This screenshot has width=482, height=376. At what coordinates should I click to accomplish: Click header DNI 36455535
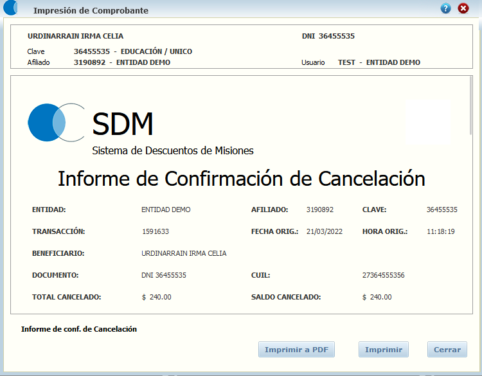pos(328,36)
